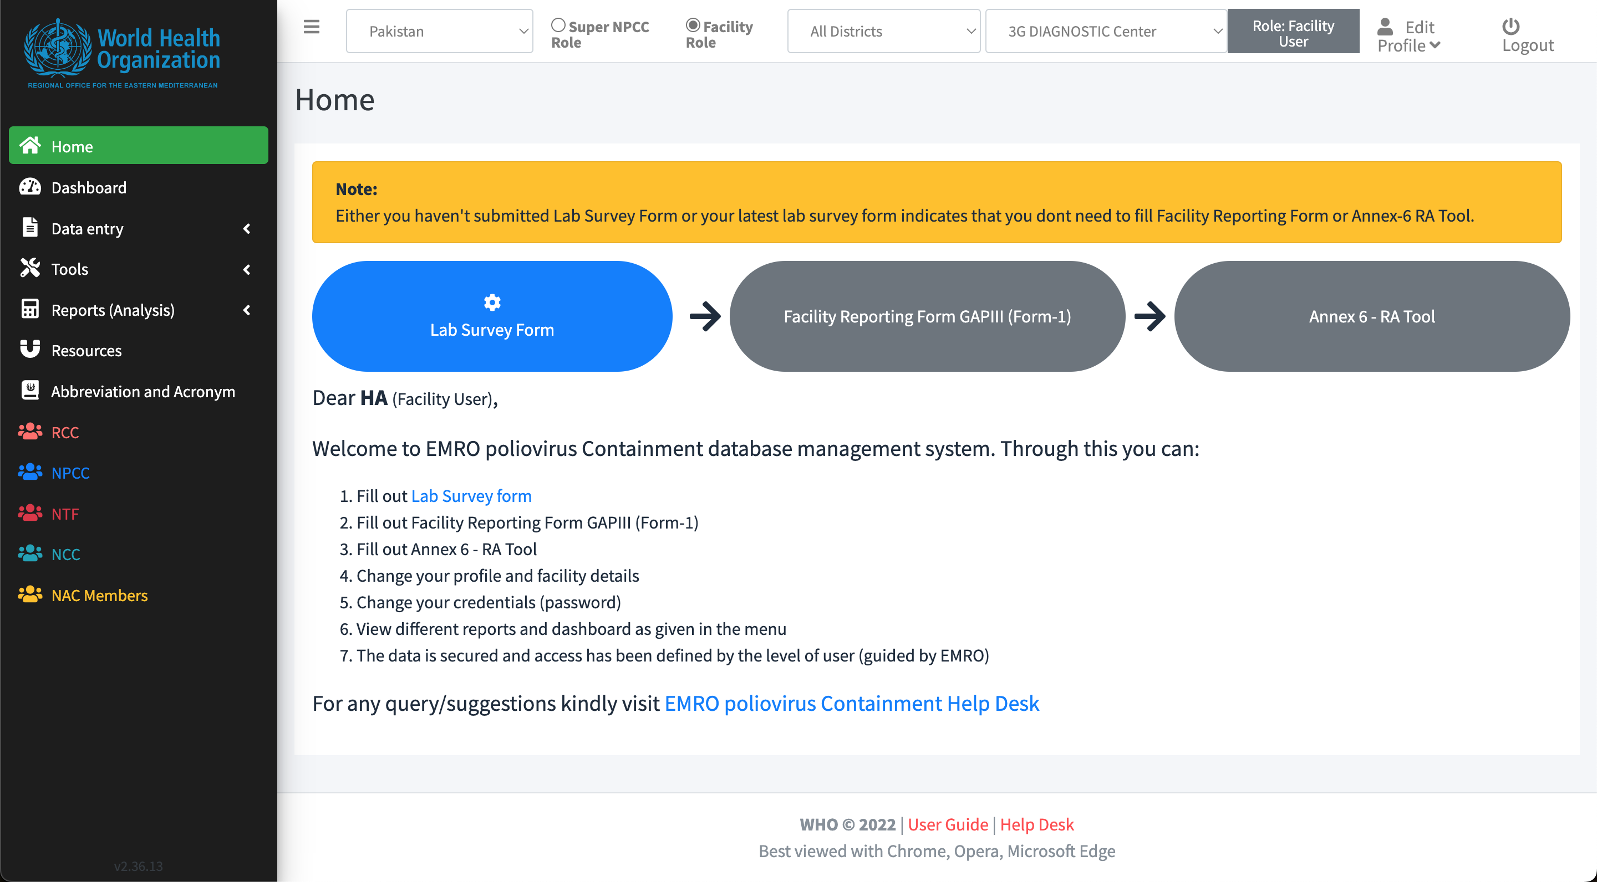The image size is (1597, 882).
Task: Click the Facility Reporting Form GAPIII button
Action: tap(927, 316)
